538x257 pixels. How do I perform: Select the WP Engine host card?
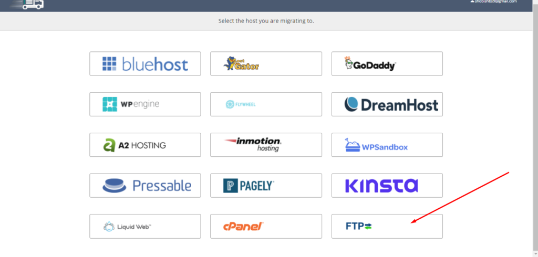[145, 104]
